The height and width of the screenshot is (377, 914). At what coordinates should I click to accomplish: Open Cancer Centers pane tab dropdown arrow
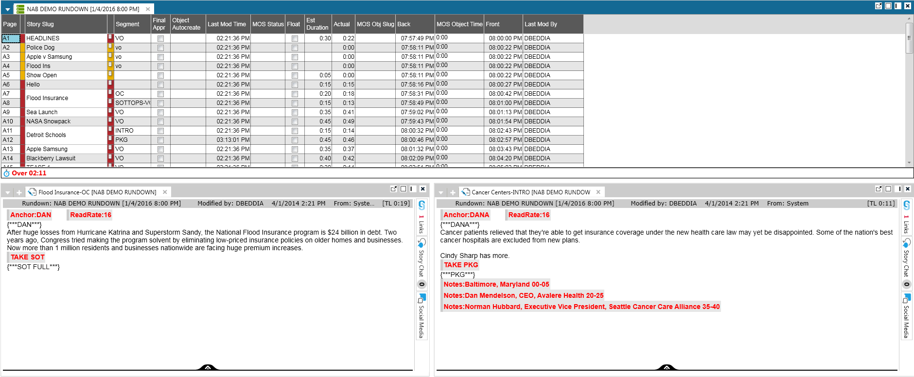pyautogui.click(x=441, y=193)
